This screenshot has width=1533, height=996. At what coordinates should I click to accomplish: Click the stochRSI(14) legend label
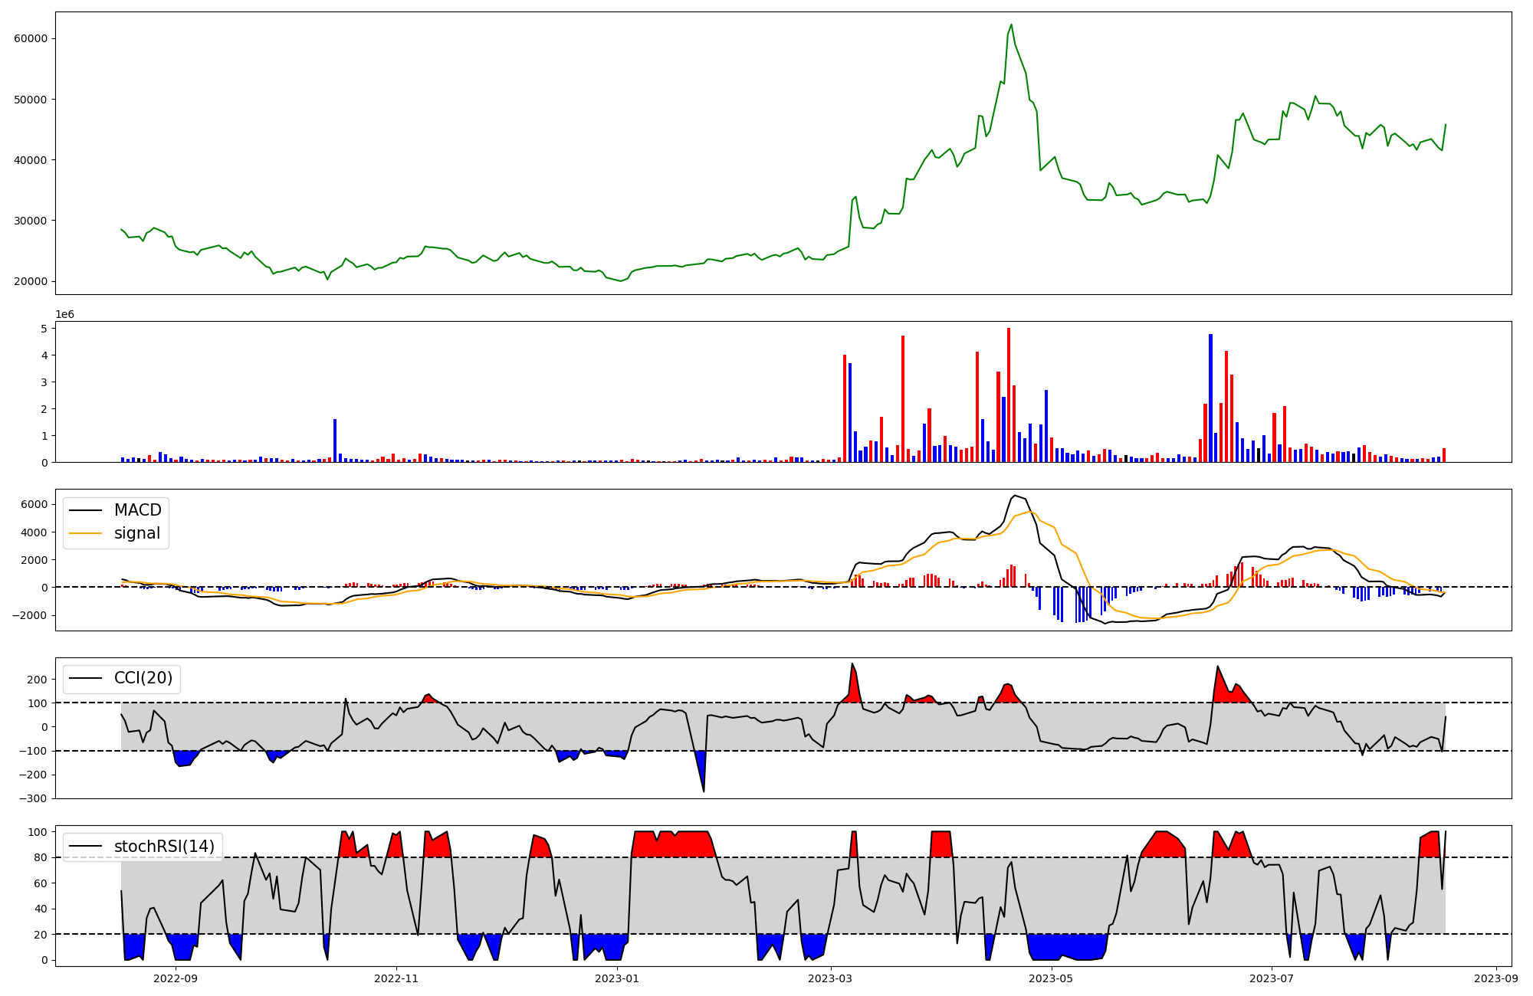164,847
